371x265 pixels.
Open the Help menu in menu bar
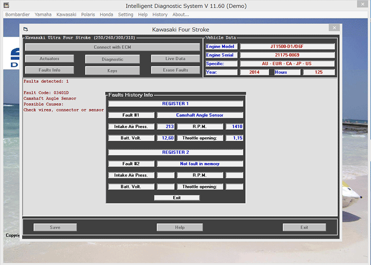(x=143, y=14)
